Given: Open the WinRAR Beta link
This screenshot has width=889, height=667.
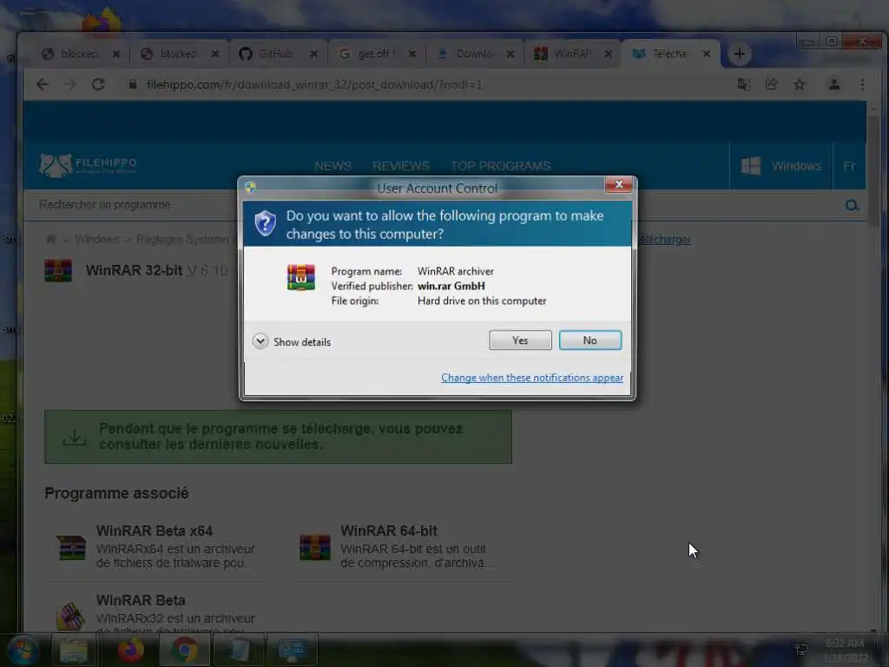Looking at the screenshot, I should (x=141, y=600).
